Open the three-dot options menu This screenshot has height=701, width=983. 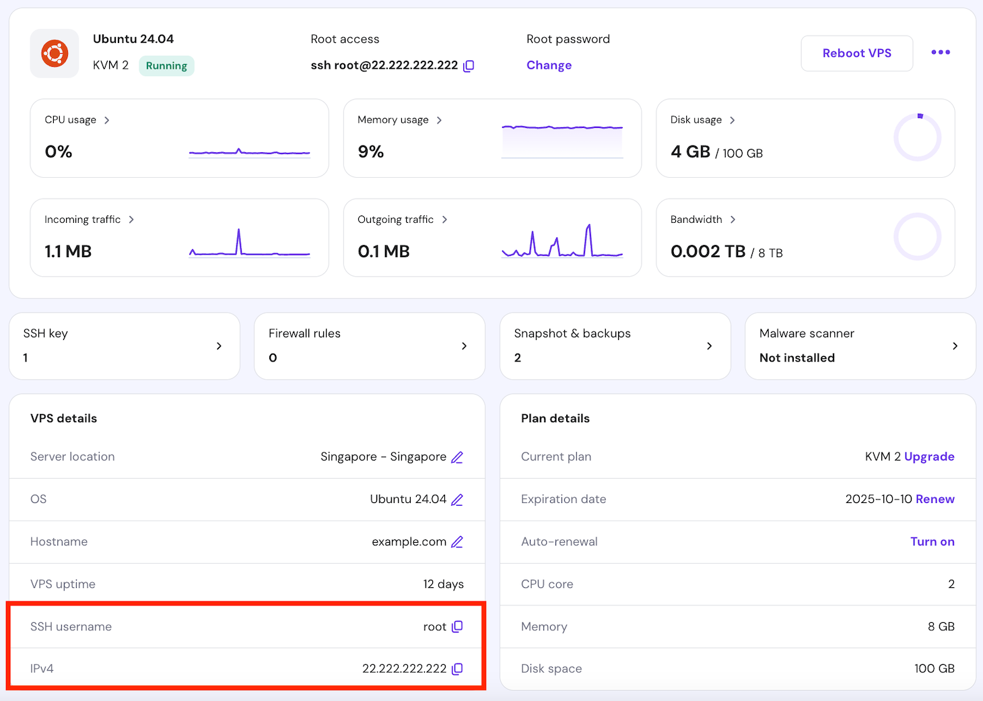coord(940,53)
